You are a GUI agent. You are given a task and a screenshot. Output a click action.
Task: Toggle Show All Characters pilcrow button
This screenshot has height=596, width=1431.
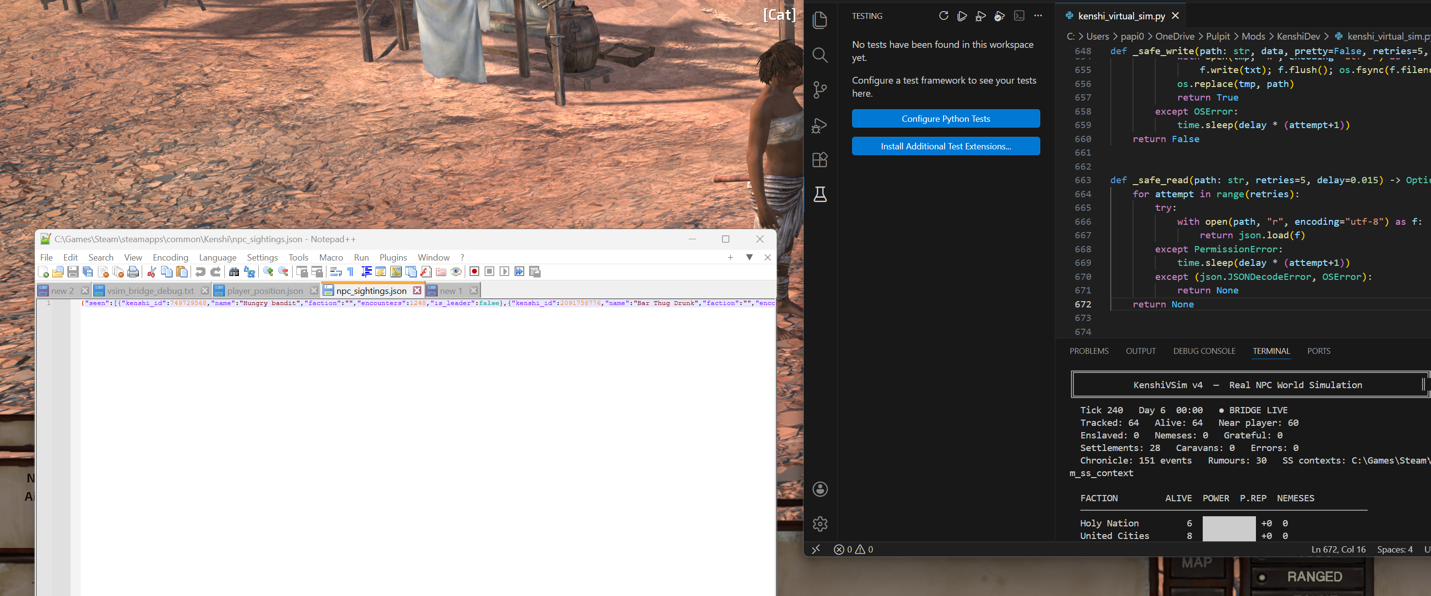coord(351,272)
